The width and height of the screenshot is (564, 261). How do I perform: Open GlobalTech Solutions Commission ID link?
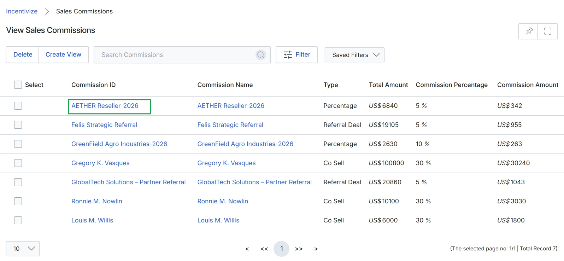coord(128,182)
